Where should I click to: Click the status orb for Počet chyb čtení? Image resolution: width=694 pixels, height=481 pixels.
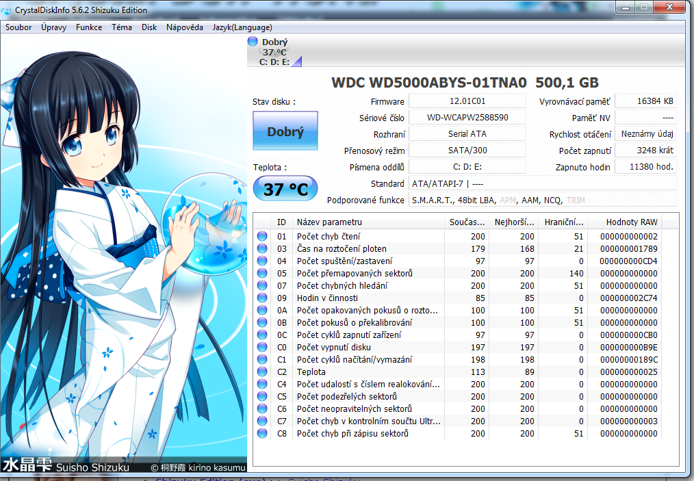262,236
